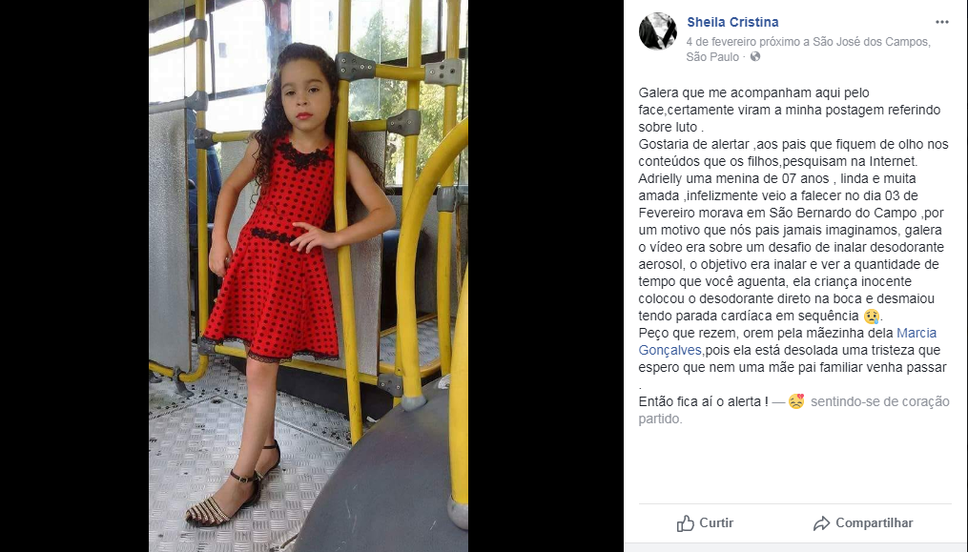
Task: Click the crying emoji after 'sequência'
Action: tap(871, 317)
